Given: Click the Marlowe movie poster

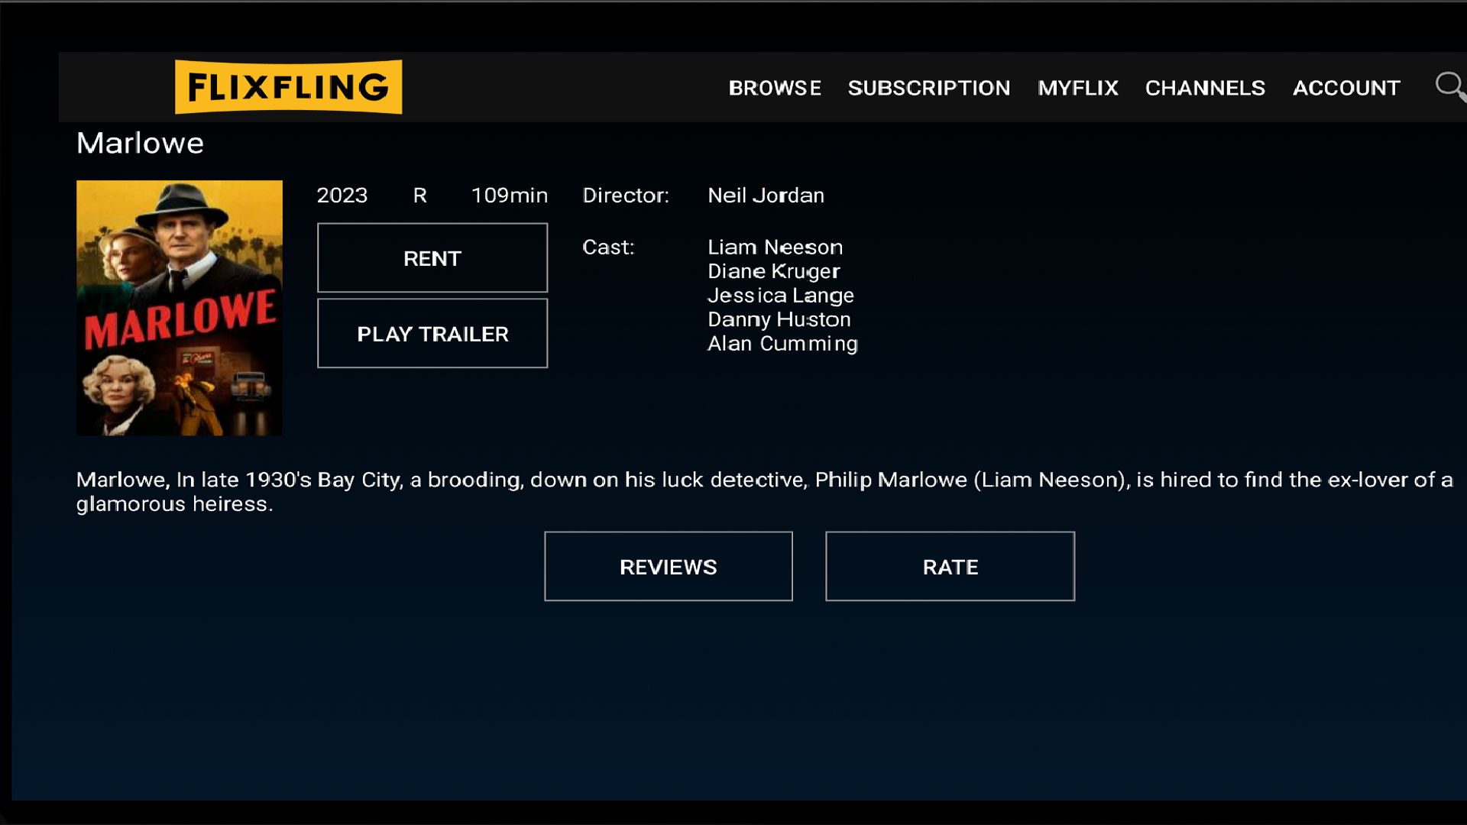Looking at the screenshot, I should (x=179, y=307).
